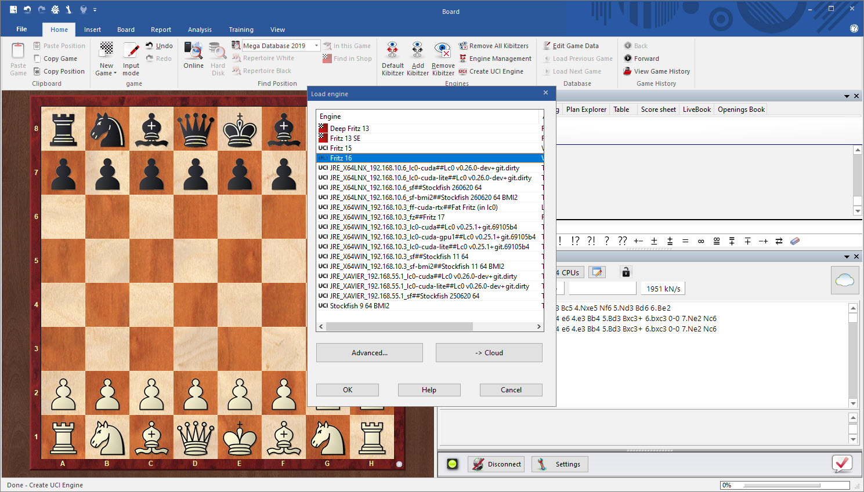Click Forward in Game History
Screen dimensions: 864x492
pyautogui.click(x=641, y=59)
